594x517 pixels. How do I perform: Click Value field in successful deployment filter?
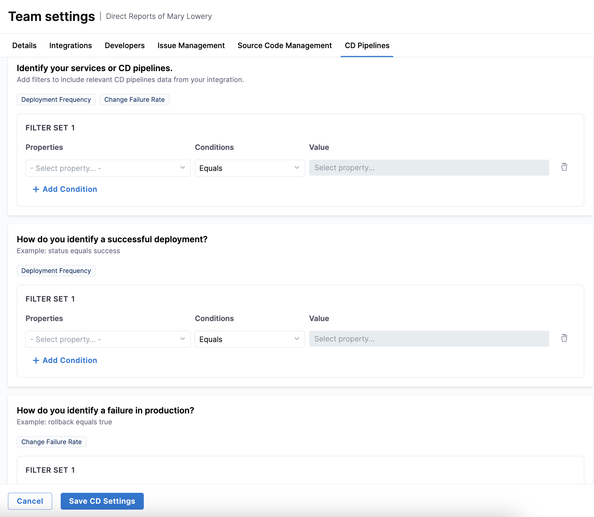point(429,339)
